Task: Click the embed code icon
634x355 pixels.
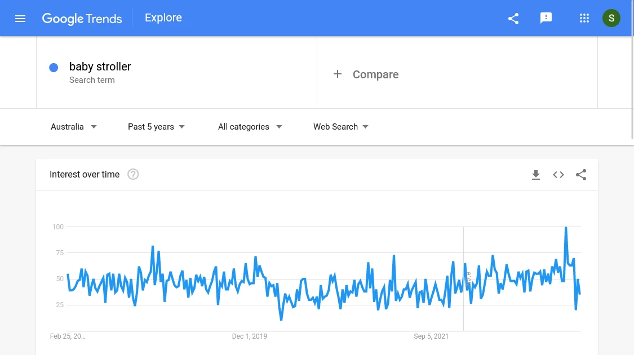Action: click(x=558, y=175)
